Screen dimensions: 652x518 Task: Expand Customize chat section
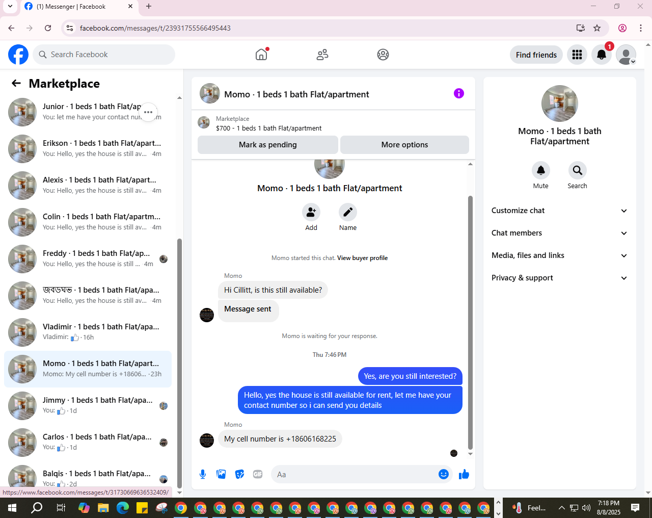click(x=559, y=211)
